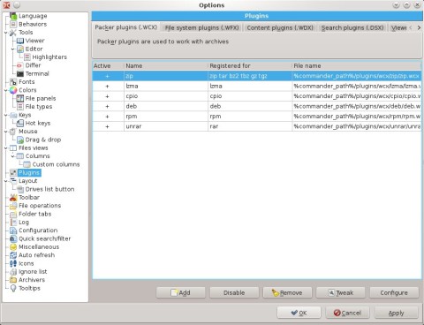Collapse the Layout tree node
This screenshot has height=325, width=424.
[x=5, y=181]
